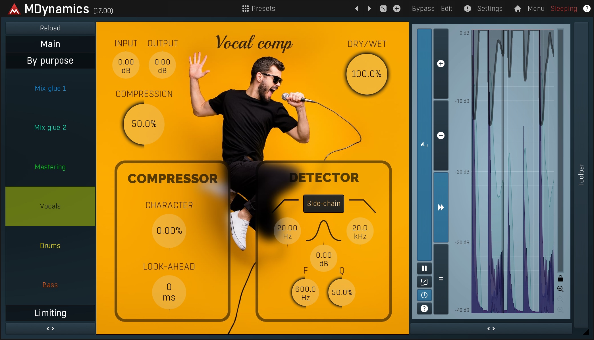Toggle the meter power button
This screenshot has height=340, width=594.
[424, 295]
